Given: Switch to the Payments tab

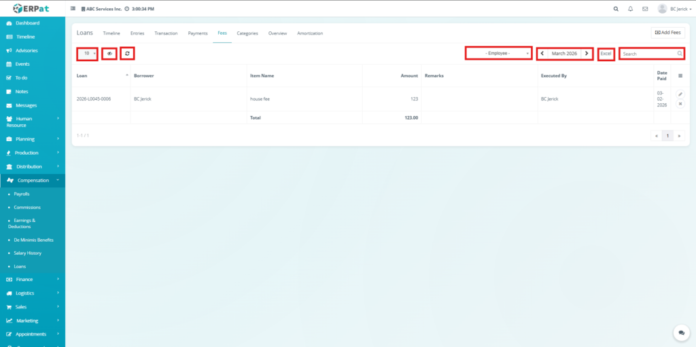Looking at the screenshot, I should coord(198,33).
